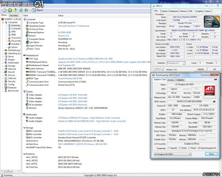Click the Intel Core 2 Extreme logo in CPU-Z
Image resolution: width=222 pixels, height=177 pixels.
pos(212,21)
